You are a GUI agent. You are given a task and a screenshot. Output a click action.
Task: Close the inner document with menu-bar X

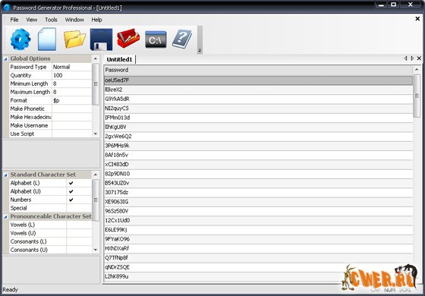(x=417, y=19)
